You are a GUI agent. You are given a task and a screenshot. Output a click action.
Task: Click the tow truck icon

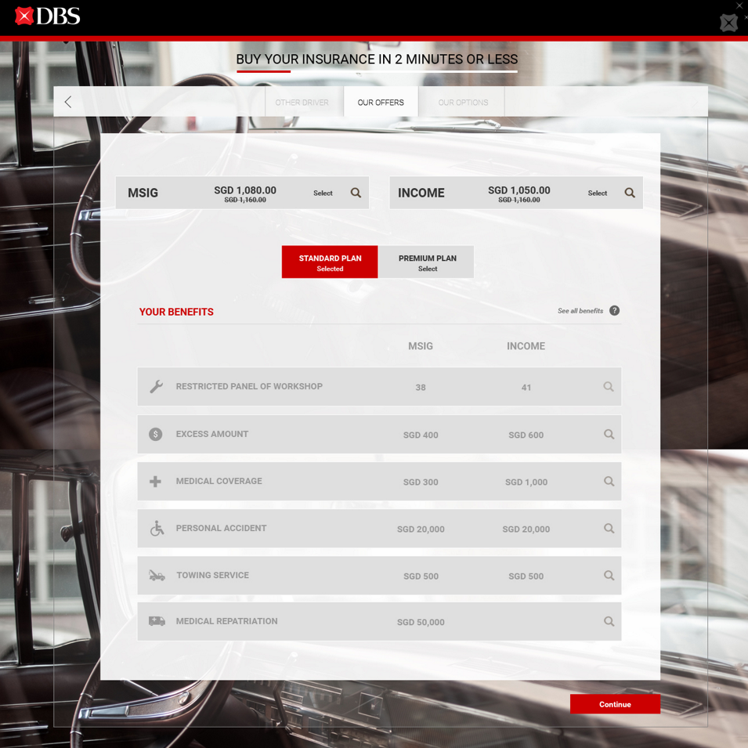pyautogui.click(x=157, y=576)
